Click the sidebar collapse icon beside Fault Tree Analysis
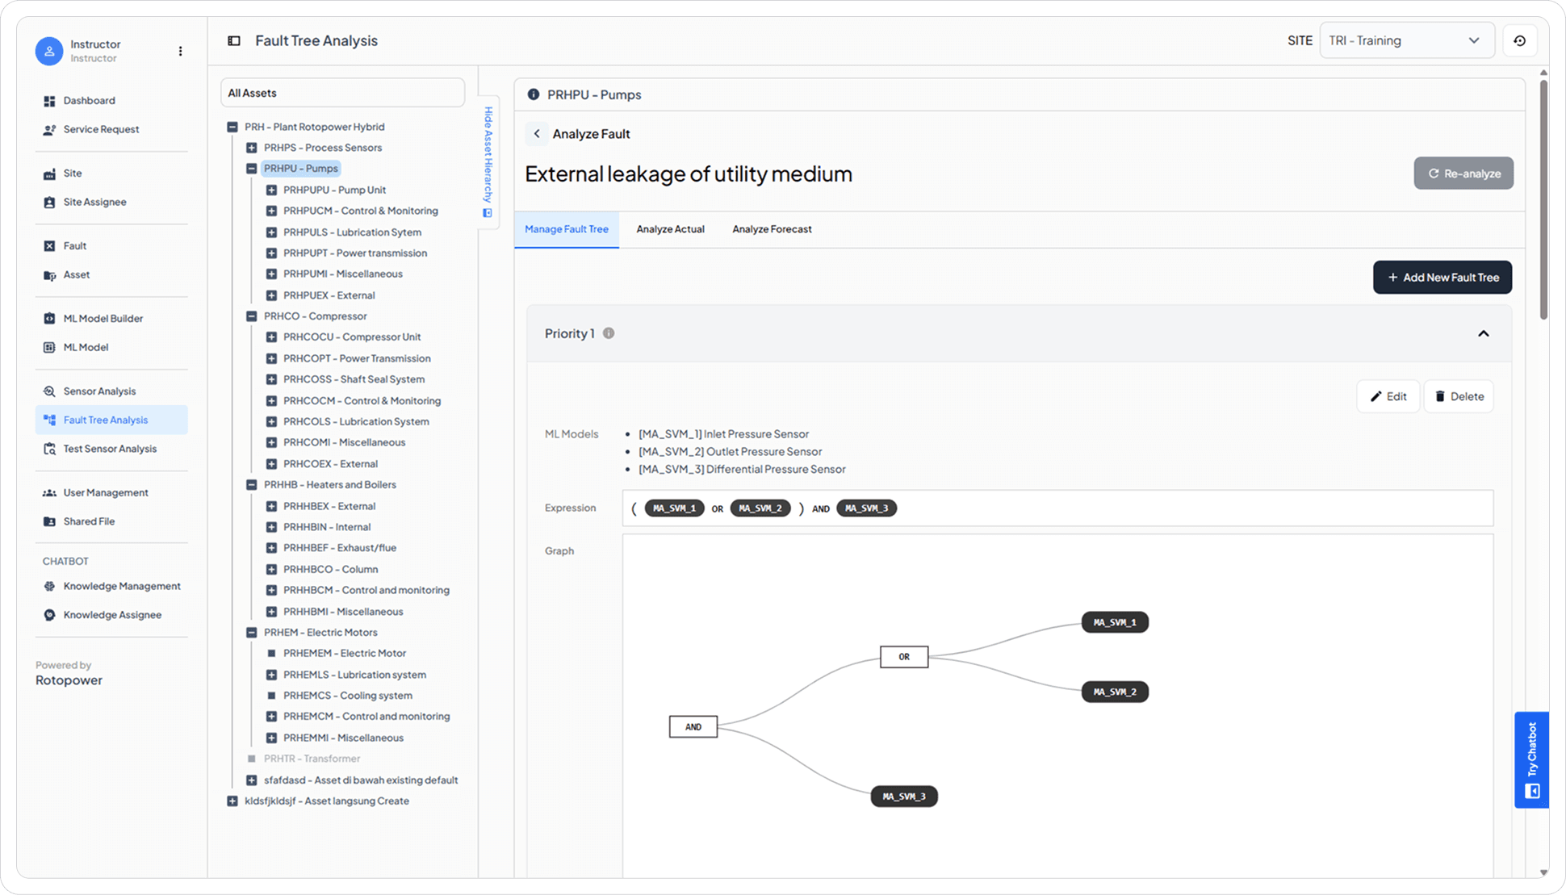This screenshot has width=1566, height=895. click(234, 41)
